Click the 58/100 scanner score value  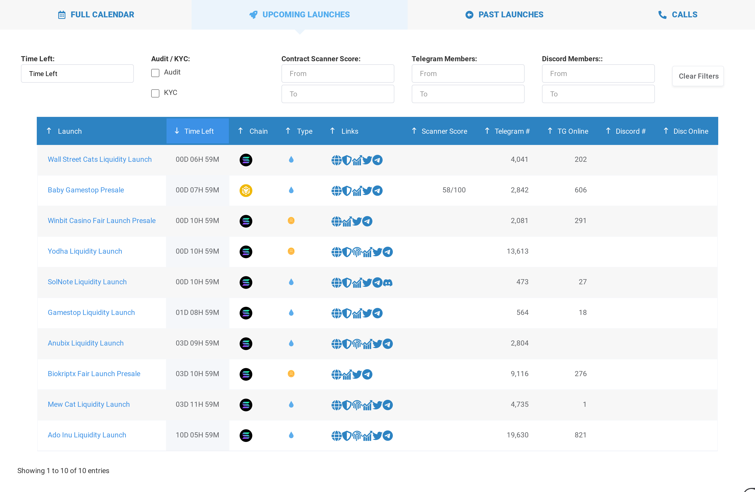(454, 190)
